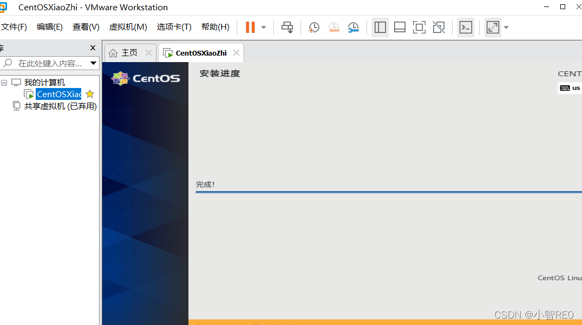Viewport: 582px width, 325px height.
Task: Click the us keyboard layout indicator
Action: click(x=570, y=88)
